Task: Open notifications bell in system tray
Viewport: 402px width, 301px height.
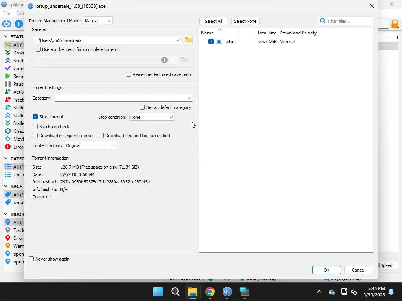Action: pos(391,292)
